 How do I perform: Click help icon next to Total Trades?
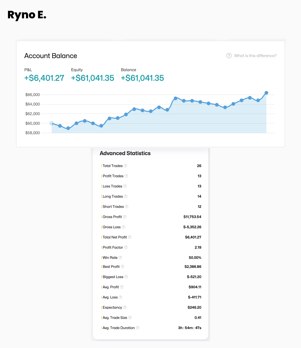126,166
